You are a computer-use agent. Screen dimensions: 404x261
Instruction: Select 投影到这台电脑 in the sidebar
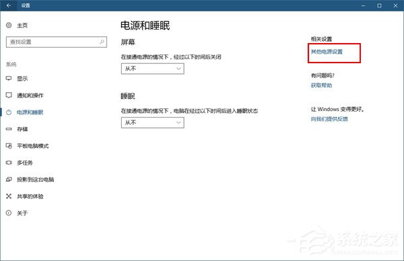36,180
